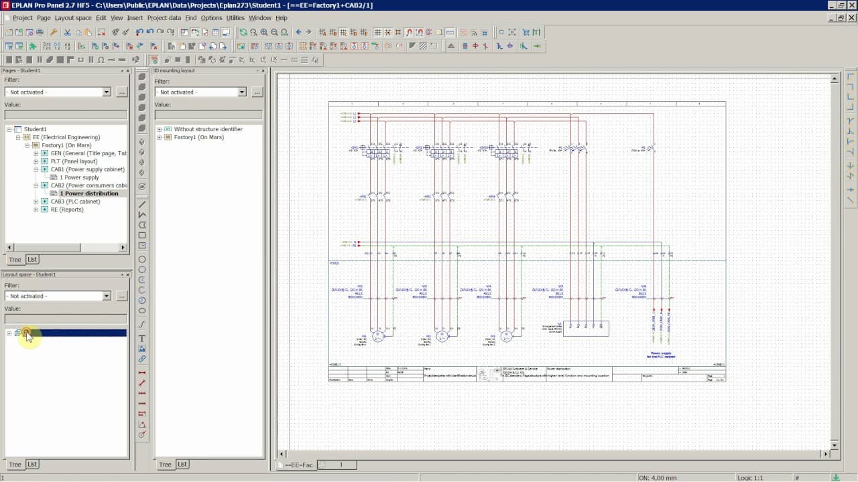This screenshot has height=482, width=858.
Task: Click the green Update refresh icon
Action: [x=243, y=31]
